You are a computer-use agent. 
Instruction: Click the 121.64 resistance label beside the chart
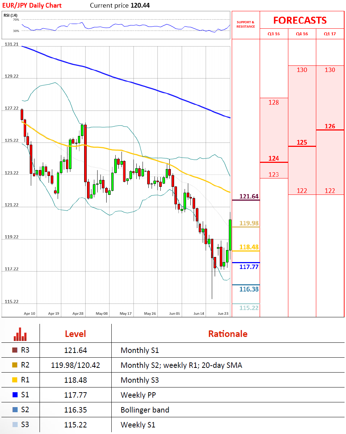pos(249,197)
